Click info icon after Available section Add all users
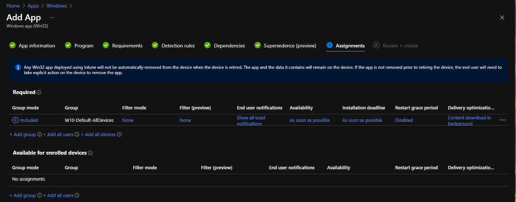 coord(77,196)
